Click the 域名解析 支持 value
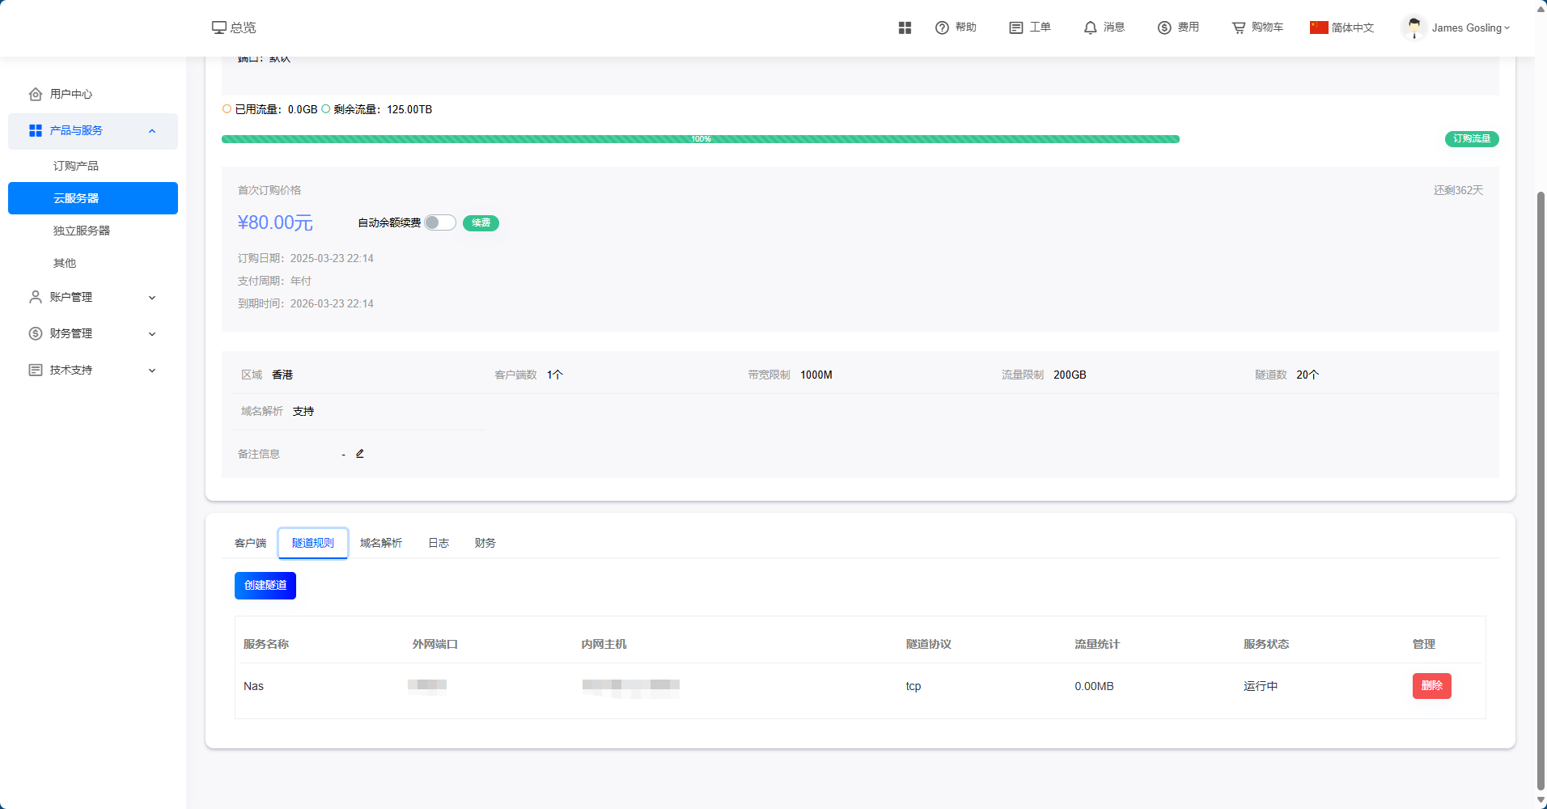1547x809 pixels. pyautogui.click(x=303, y=411)
